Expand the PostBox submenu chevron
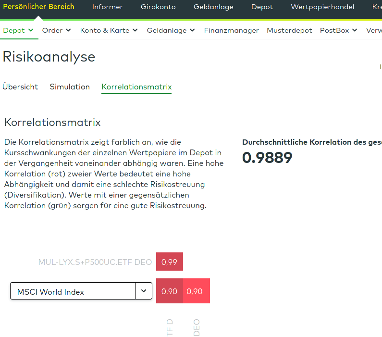 (355, 30)
